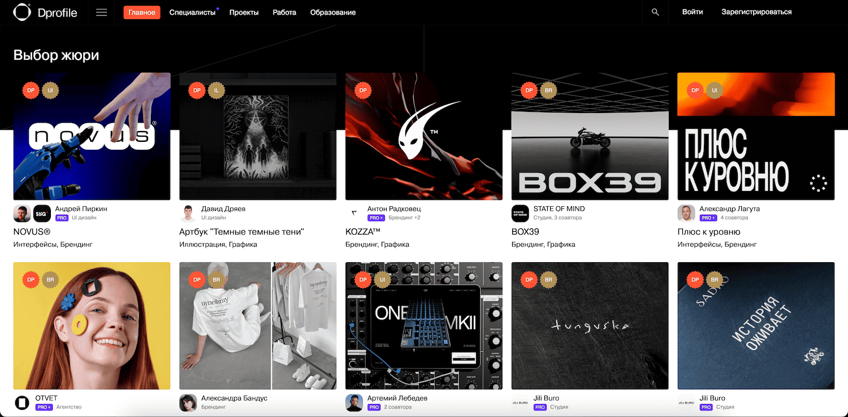Open История оживает thumbnail
The height and width of the screenshot is (417, 848).
(x=756, y=325)
